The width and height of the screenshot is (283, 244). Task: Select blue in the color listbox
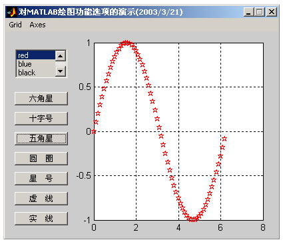pyautogui.click(x=36, y=64)
